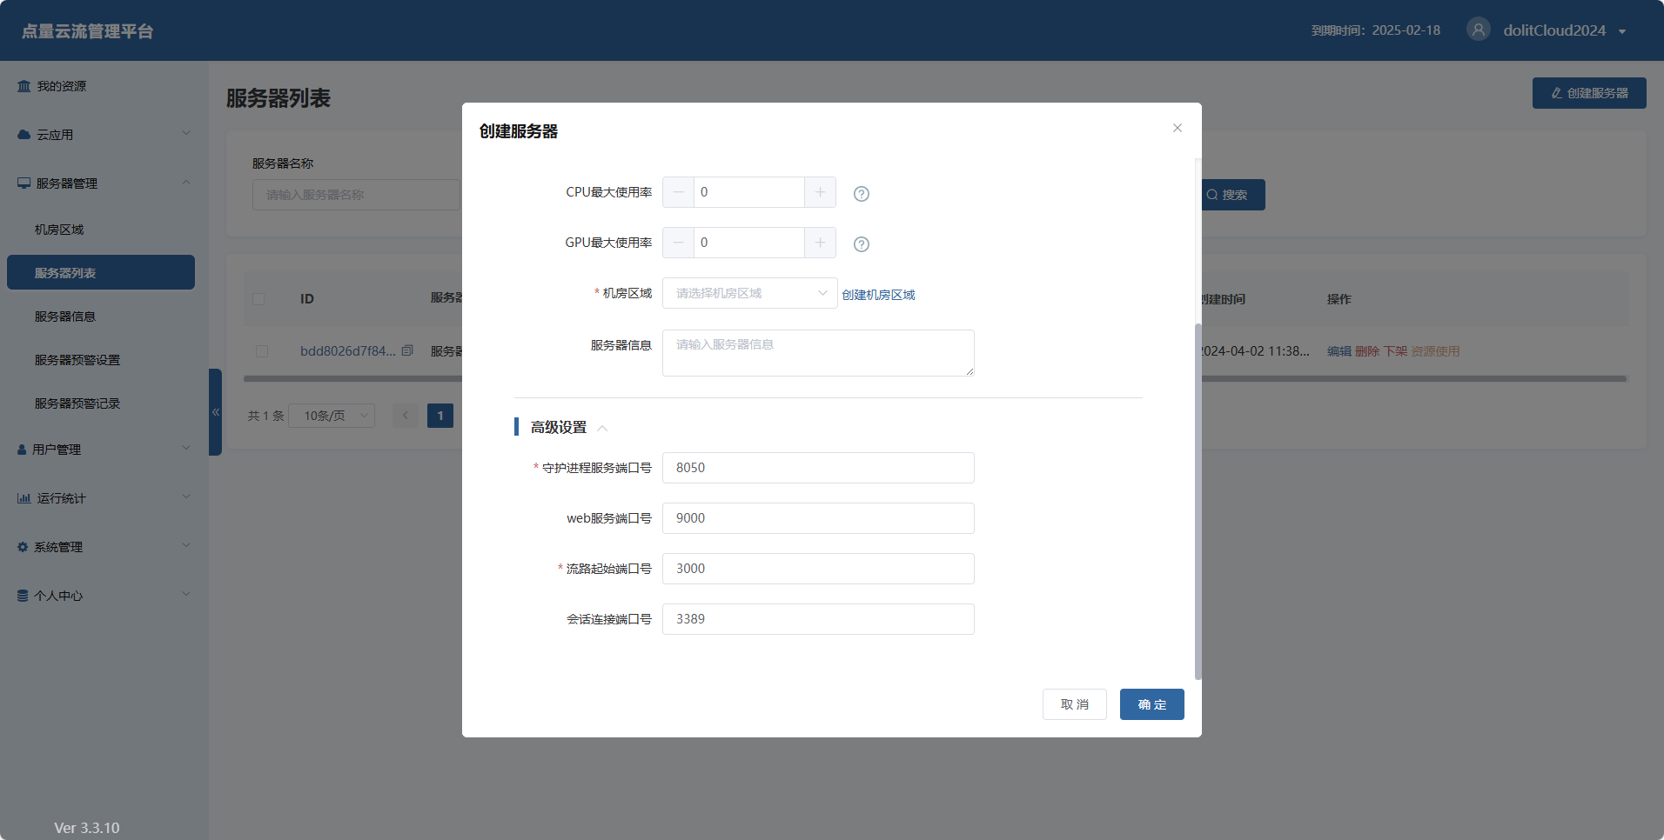Expand the cloud application sidebar menu
This screenshot has height=840, width=1664.
point(104,135)
